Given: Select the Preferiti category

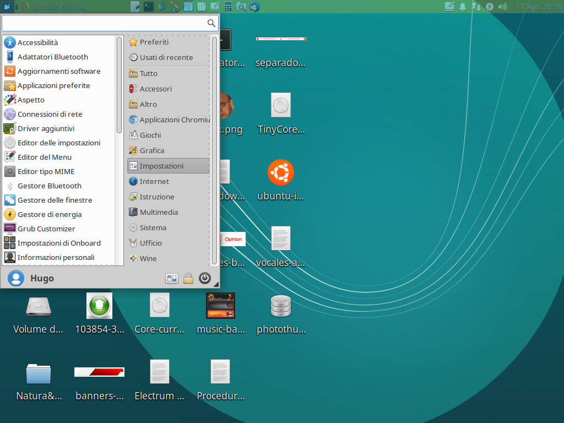Looking at the screenshot, I should (169, 42).
